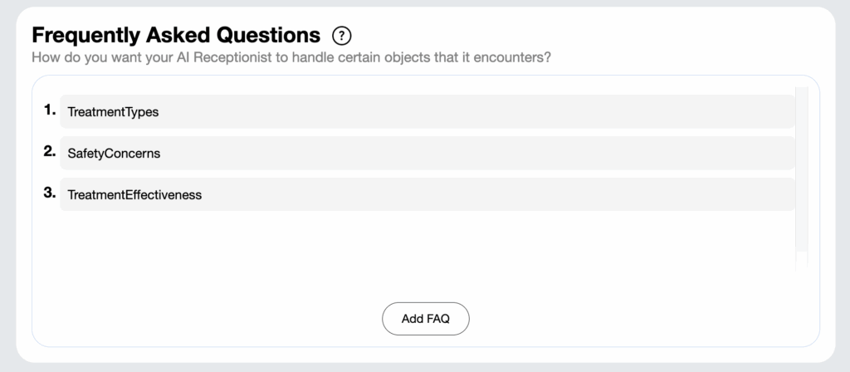Viewport: 850px width, 372px height.
Task: Click the word TreatmentTypes in the first row
Action: (113, 112)
